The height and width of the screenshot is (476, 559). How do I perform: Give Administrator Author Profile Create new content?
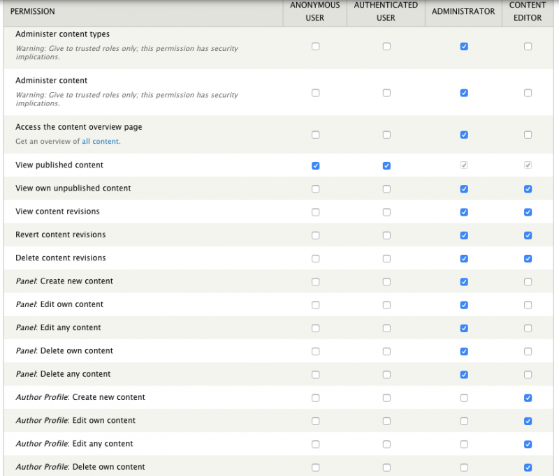pyautogui.click(x=464, y=398)
